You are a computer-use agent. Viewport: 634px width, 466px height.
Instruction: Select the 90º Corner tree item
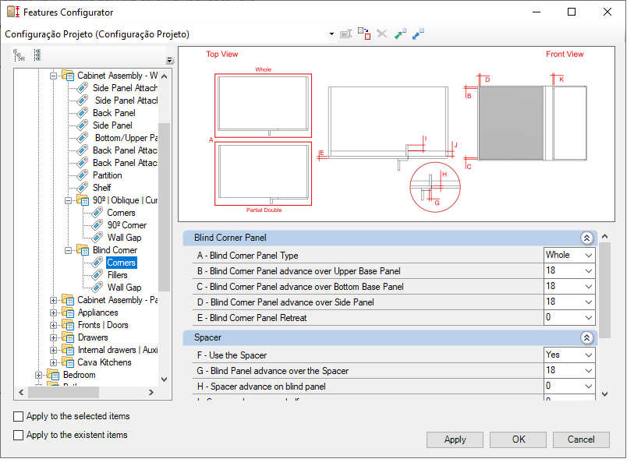[127, 225]
